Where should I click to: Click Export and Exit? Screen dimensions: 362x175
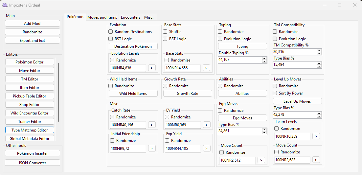pyautogui.click(x=32, y=41)
